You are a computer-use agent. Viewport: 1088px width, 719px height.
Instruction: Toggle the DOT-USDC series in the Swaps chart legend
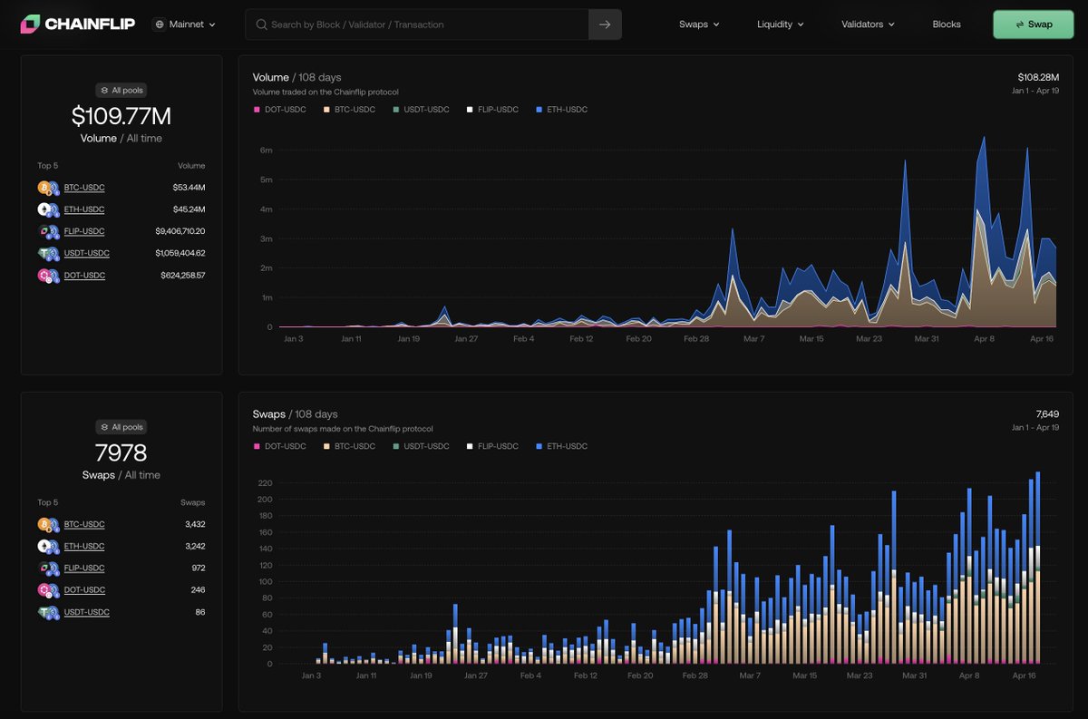279,446
